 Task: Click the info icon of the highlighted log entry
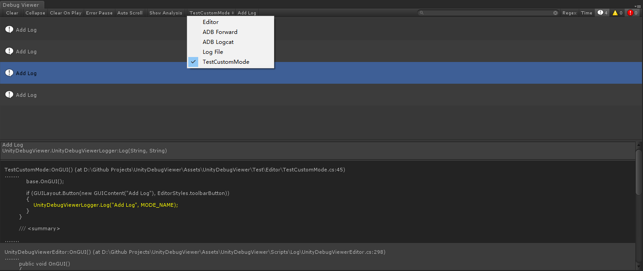coord(9,73)
